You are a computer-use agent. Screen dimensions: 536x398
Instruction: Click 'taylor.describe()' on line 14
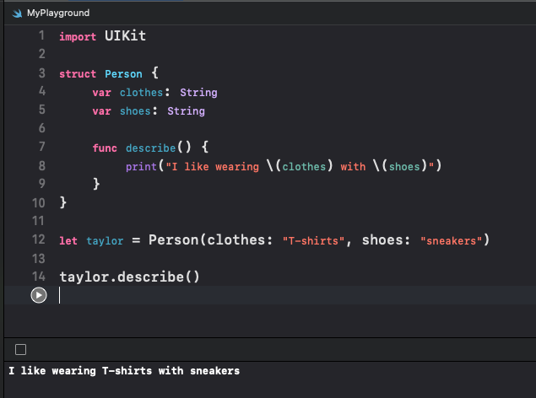(129, 277)
